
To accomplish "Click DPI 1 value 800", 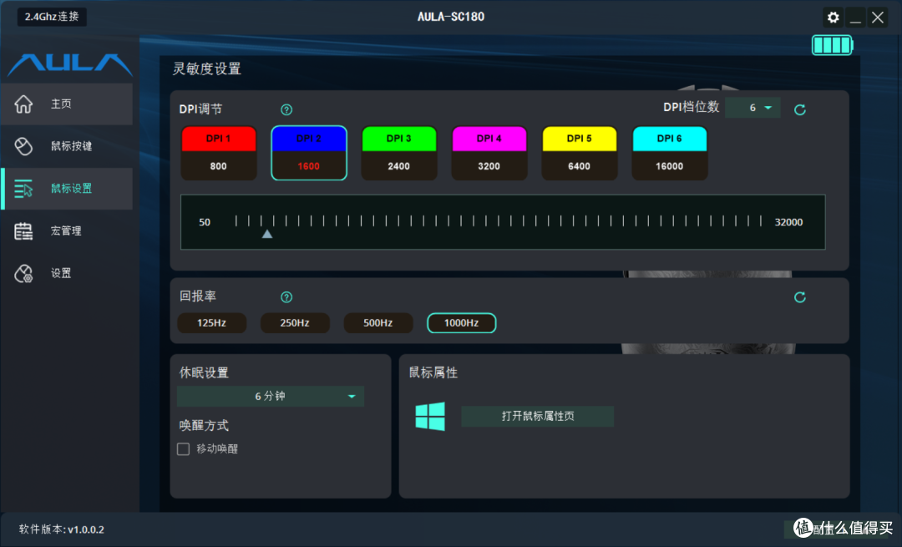I will 219,166.
